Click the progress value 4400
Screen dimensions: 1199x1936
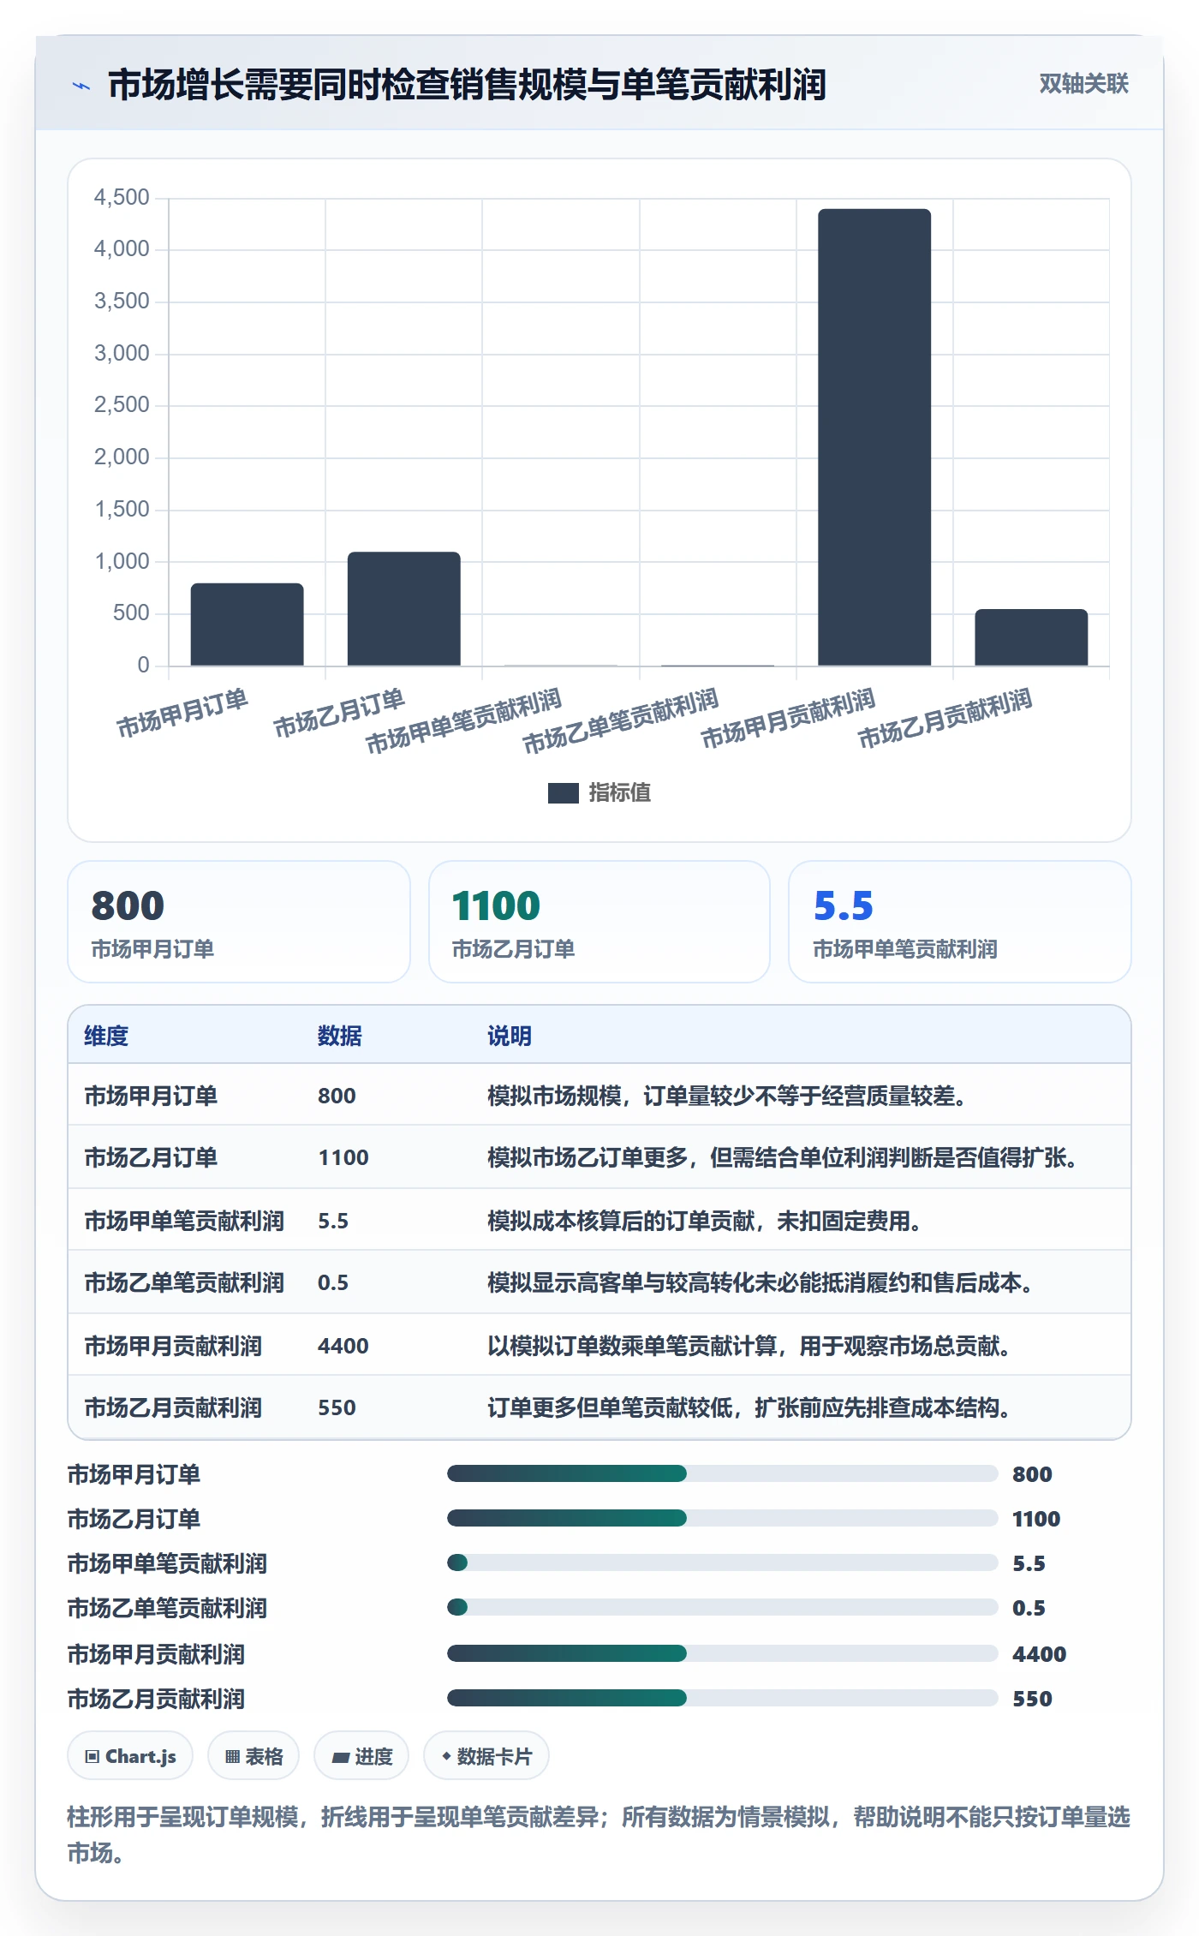pyautogui.click(x=1039, y=1653)
